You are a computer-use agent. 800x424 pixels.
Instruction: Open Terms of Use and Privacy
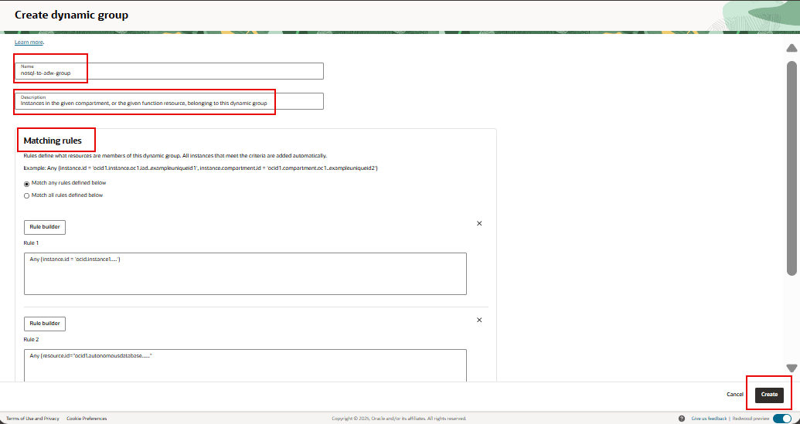tap(32, 419)
